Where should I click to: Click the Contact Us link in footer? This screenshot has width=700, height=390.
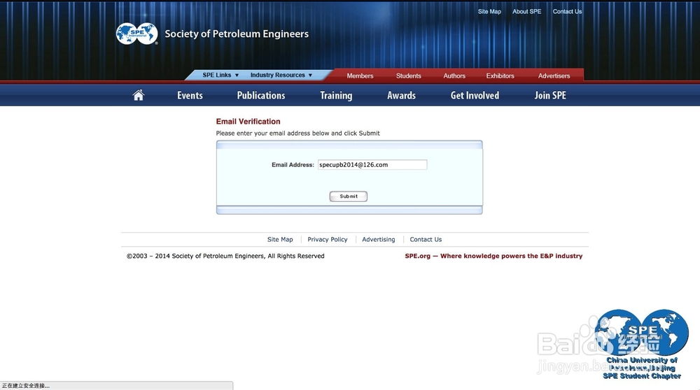[x=426, y=239]
